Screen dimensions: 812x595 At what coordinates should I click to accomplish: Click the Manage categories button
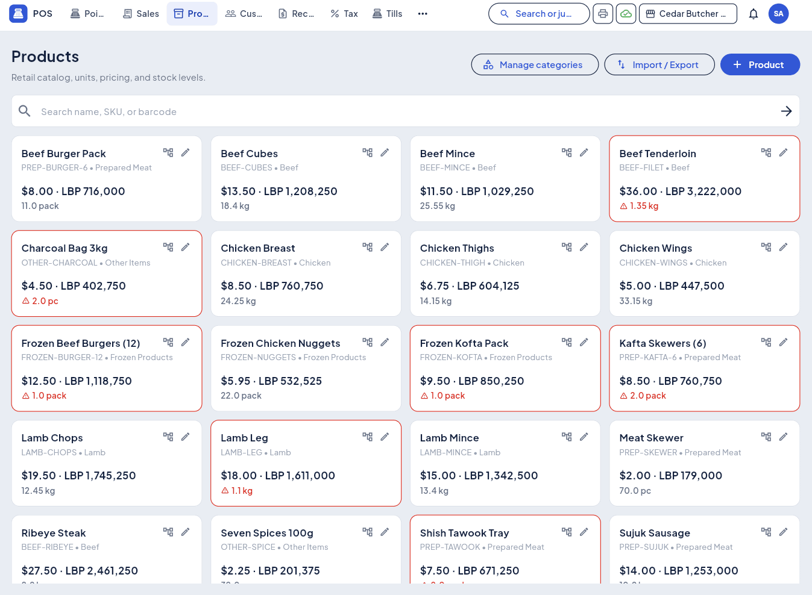[535, 64]
